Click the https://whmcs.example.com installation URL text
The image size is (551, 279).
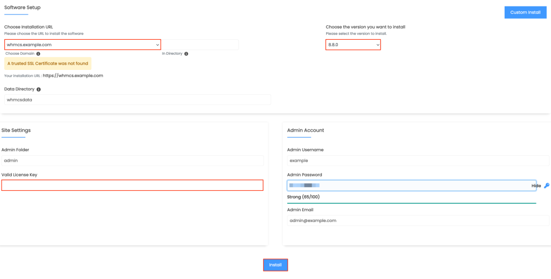tap(73, 76)
